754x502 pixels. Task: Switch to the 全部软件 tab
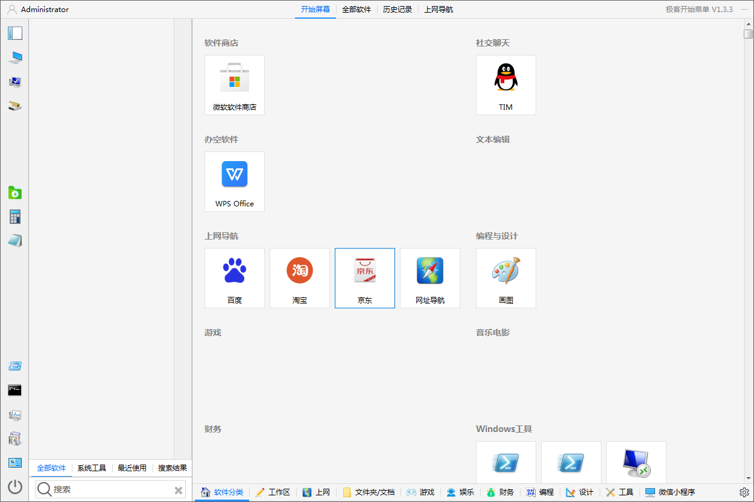pyautogui.click(x=357, y=9)
